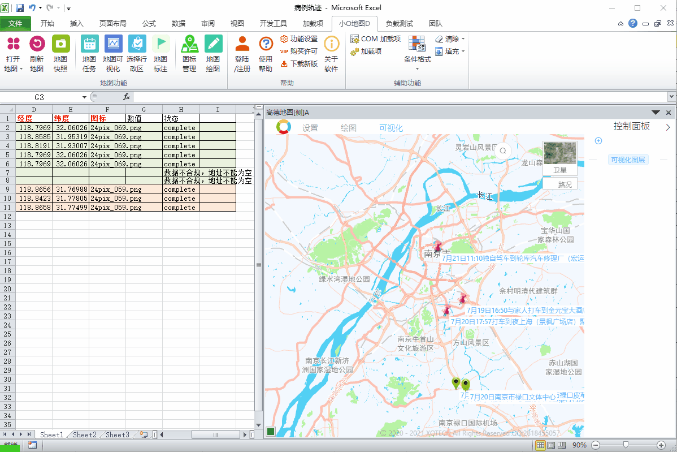Take a map snapshot with 地图快照
The image size is (677, 452).
point(60,44)
